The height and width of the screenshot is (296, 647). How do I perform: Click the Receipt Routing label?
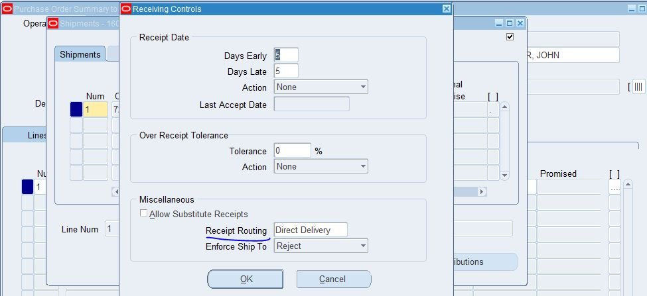tap(236, 230)
